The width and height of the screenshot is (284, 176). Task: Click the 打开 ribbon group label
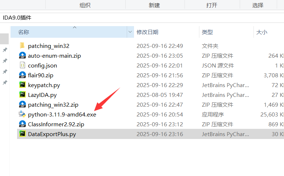pos(211,5)
